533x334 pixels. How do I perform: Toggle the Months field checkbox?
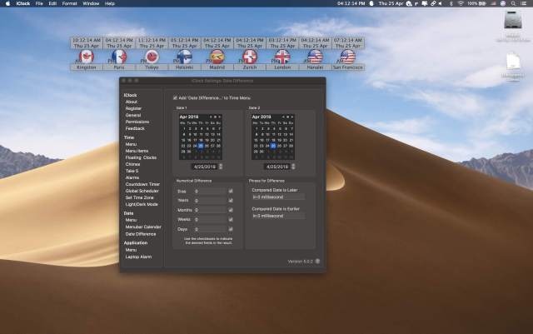pyautogui.click(x=231, y=209)
